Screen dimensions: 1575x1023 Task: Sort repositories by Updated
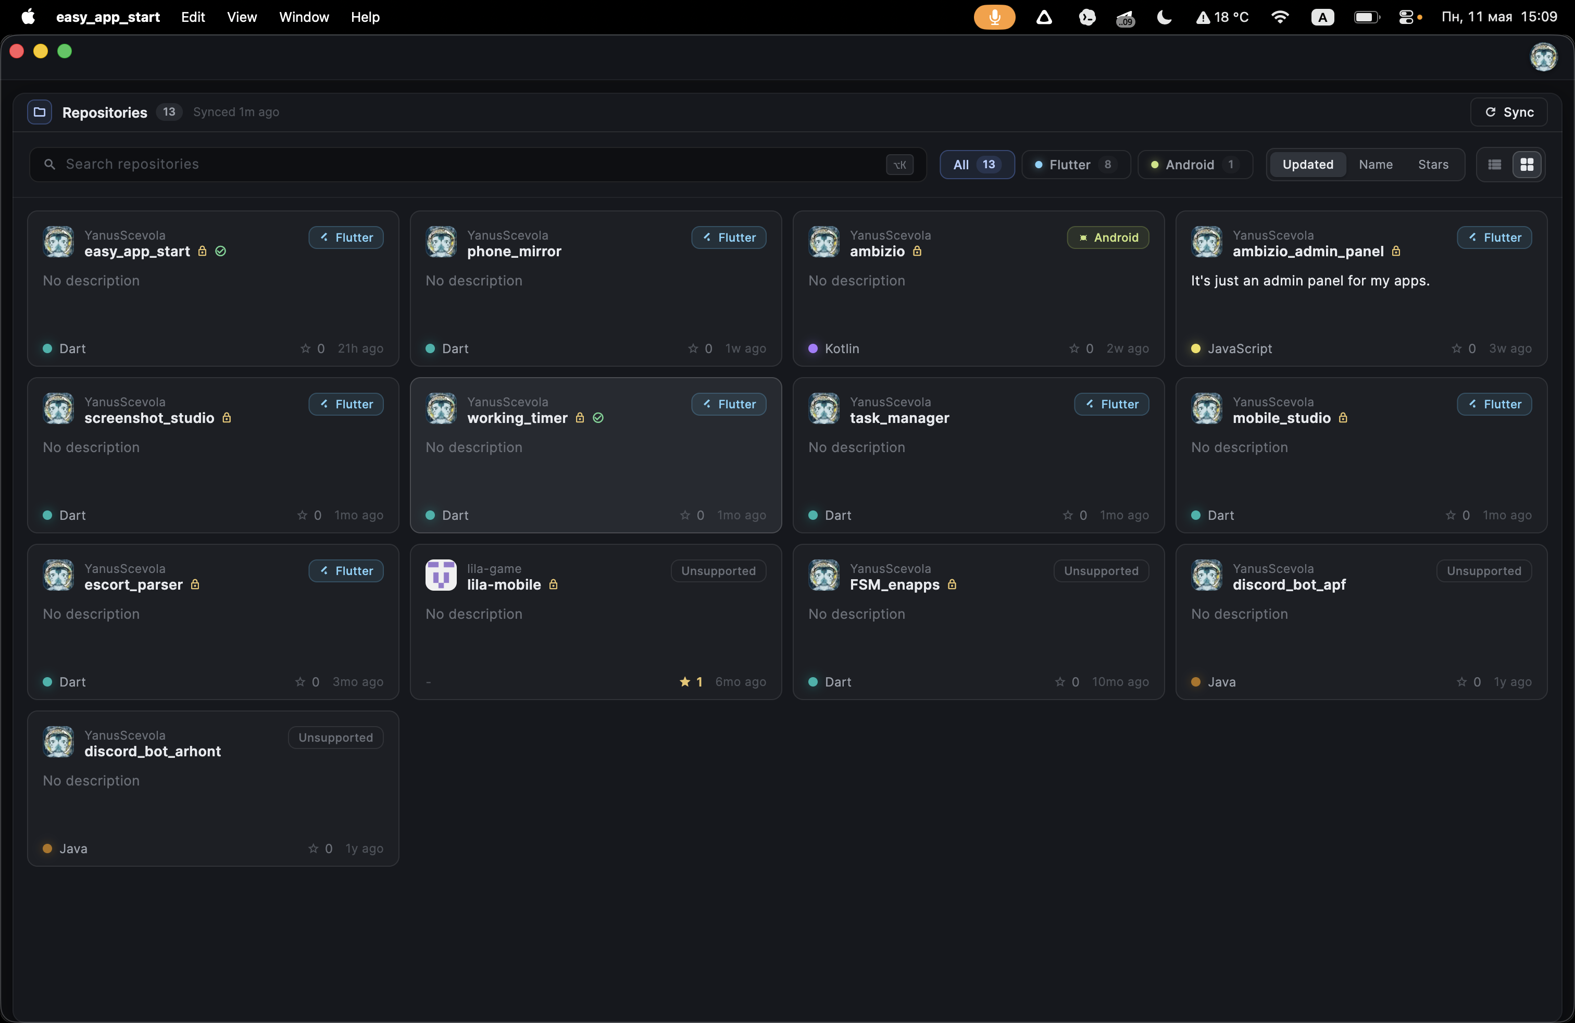click(x=1308, y=165)
